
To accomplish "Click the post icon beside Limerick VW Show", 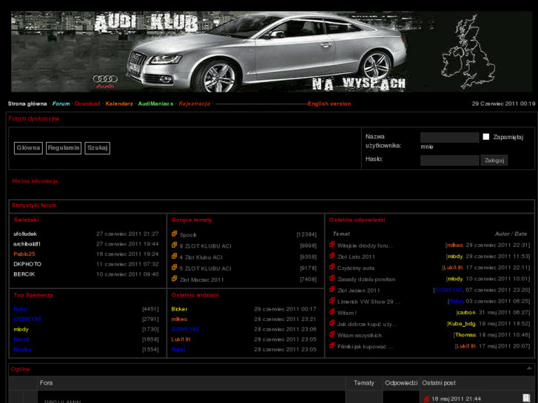I will pos(332,301).
